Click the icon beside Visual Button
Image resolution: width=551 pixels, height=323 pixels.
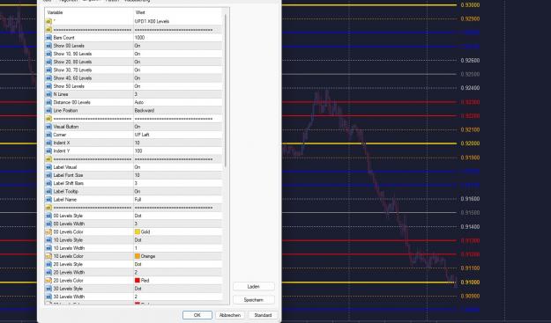click(48, 127)
